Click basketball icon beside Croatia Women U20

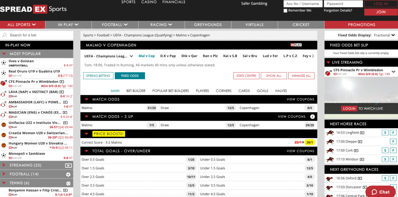(x=4, y=135)
